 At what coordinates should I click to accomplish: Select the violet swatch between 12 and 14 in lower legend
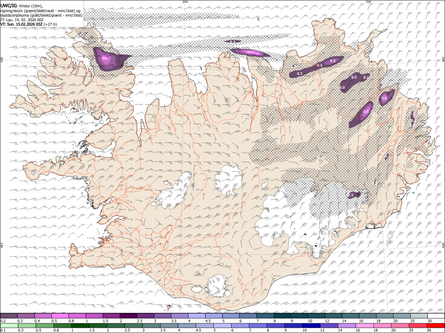(x=329, y=325)
